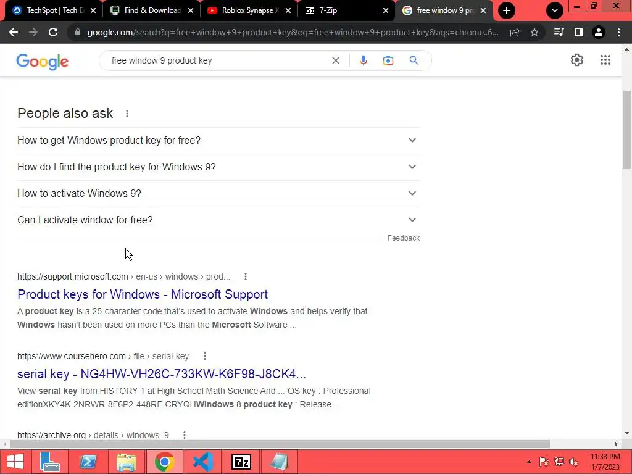Open 'Product keys for Windows - Microsoft Support' link
Viewport: 632px width, 474px height.
143,294
